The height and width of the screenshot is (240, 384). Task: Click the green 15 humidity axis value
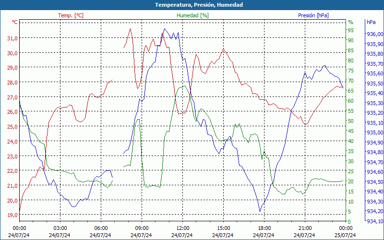[351, 192]
